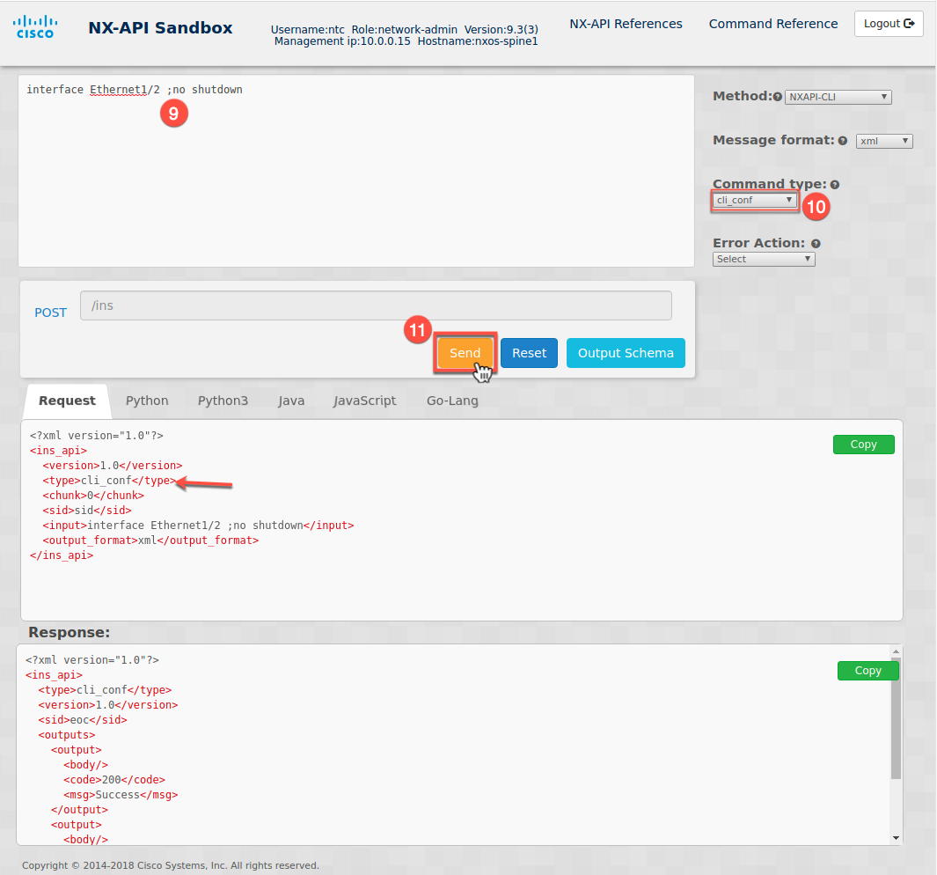Switch to the Python3 tab
The image size is (937, 875).
coord(223,401)
